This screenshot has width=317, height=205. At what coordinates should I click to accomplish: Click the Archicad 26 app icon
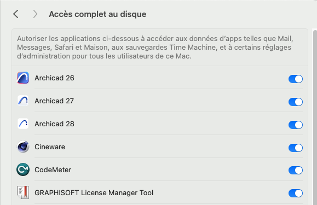(23, 78)
